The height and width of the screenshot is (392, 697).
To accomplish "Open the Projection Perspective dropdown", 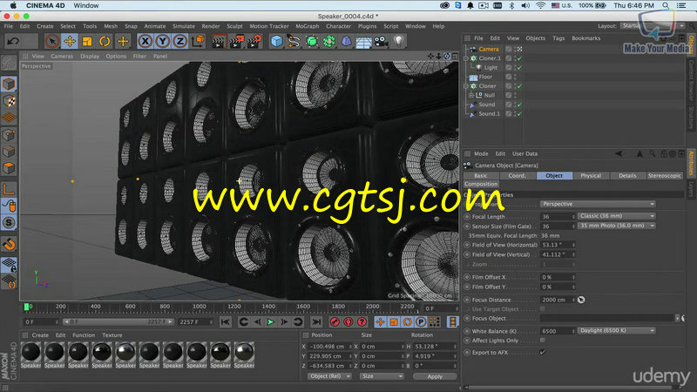I will (x=598, y=204).
